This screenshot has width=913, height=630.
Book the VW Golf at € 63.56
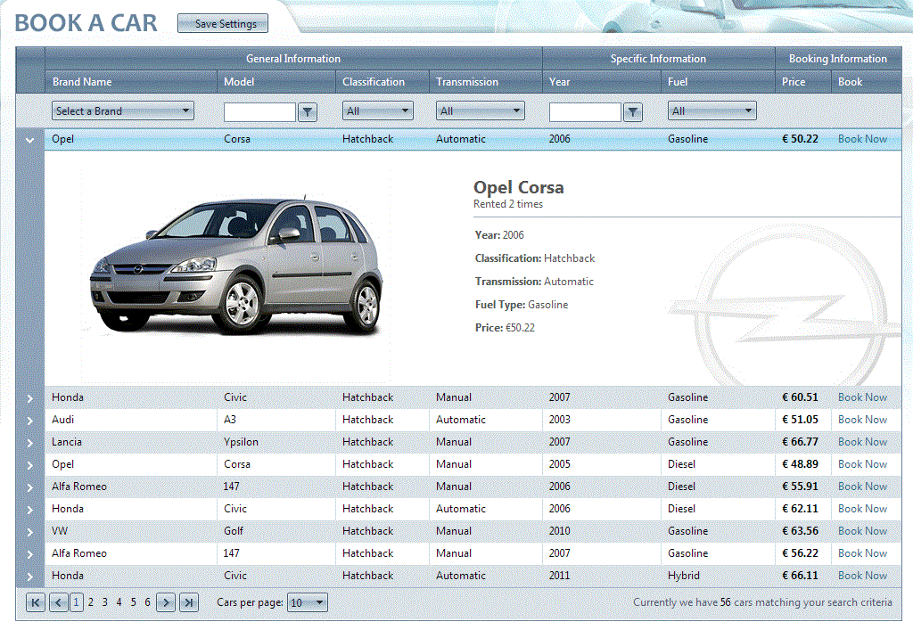(x=862, y=531)
